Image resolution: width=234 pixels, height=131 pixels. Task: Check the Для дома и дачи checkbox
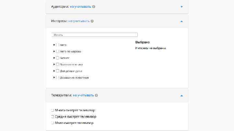pyautogui.click(x=58, y=71)
